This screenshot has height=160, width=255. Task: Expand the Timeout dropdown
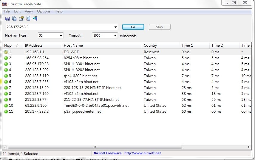pos(115,36)
